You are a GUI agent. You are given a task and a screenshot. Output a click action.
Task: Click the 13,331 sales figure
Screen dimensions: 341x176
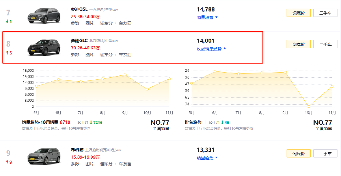206,150
